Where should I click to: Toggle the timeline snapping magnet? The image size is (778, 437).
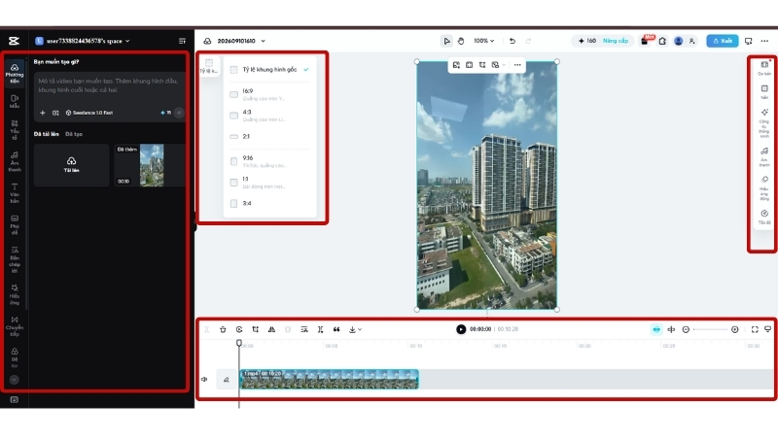click(x=655, y=329)
